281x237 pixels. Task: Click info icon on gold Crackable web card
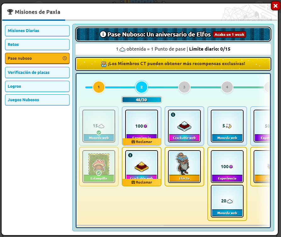pos(130,155)
